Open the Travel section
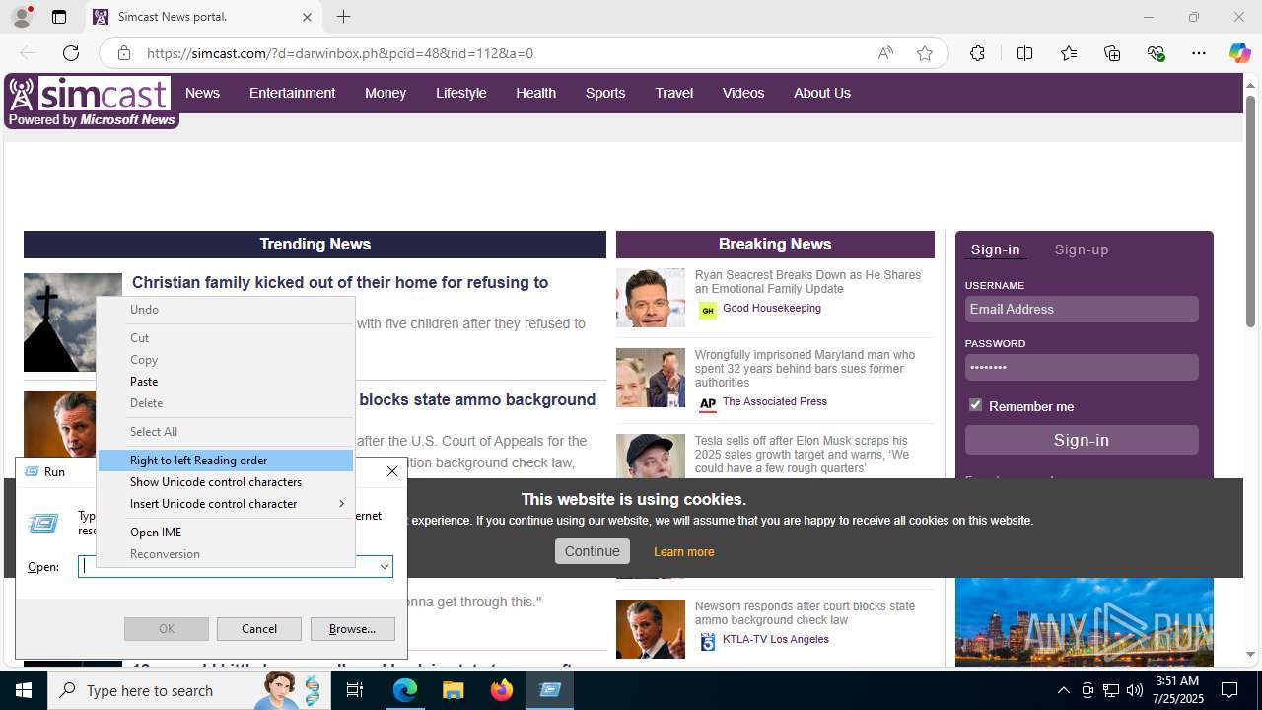Viewport: 1262px width, 710px height. [x=674, y=93]
